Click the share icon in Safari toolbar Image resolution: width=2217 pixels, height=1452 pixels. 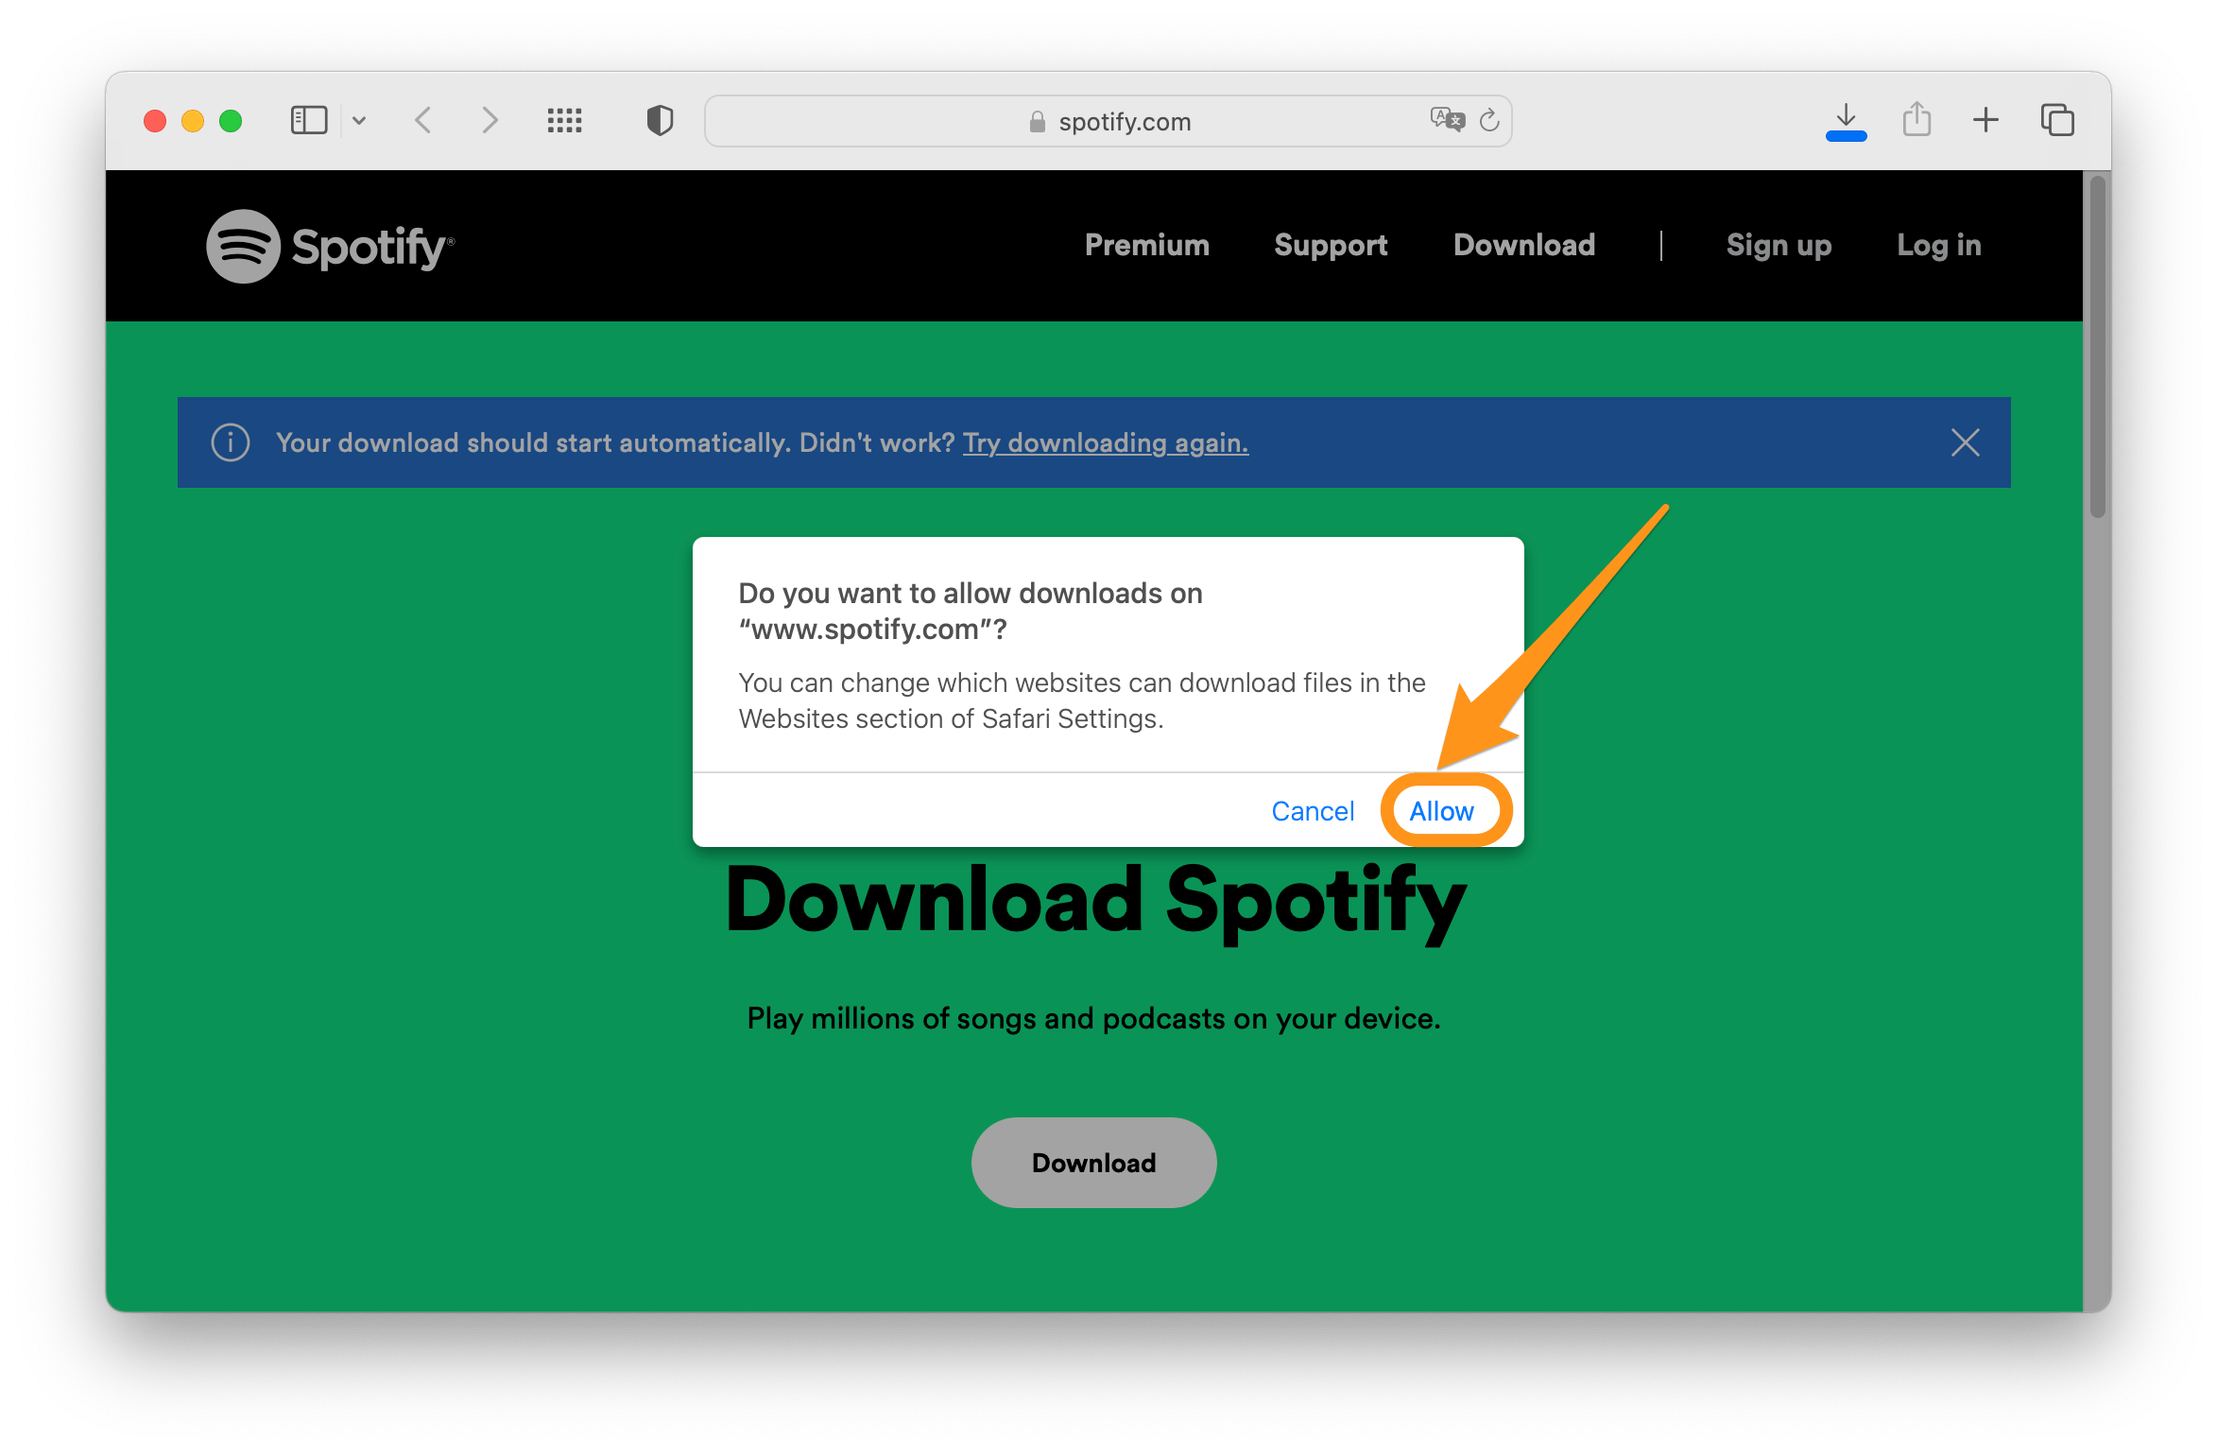pyautogui.click(x=1916, y=77)
